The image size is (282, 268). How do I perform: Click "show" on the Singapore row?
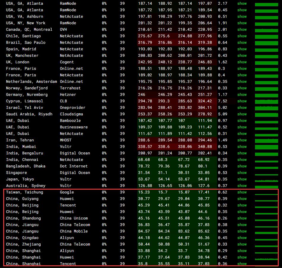point(242,172)
